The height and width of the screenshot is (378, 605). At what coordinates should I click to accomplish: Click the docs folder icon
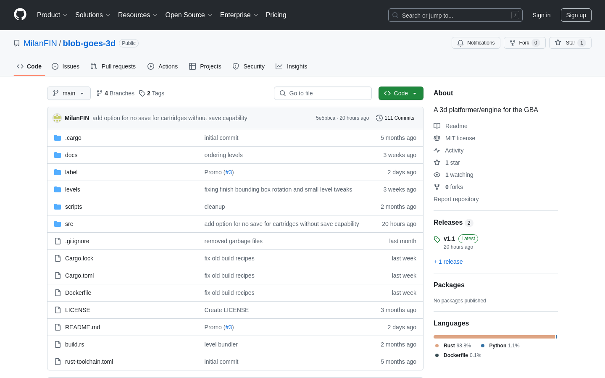[58, 155]
